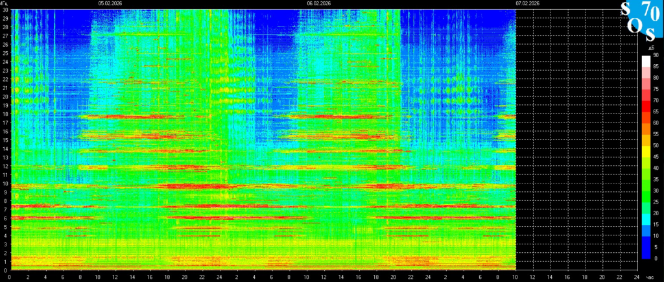This screenshot has width=664, height=282.
Task: Click the 6 MHz frequency axis label
Action: (5, 218)
